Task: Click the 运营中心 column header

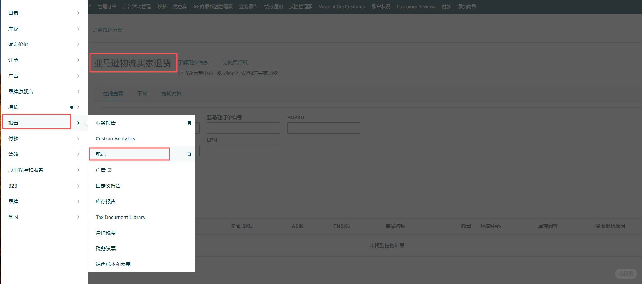Action: point(491,226)
